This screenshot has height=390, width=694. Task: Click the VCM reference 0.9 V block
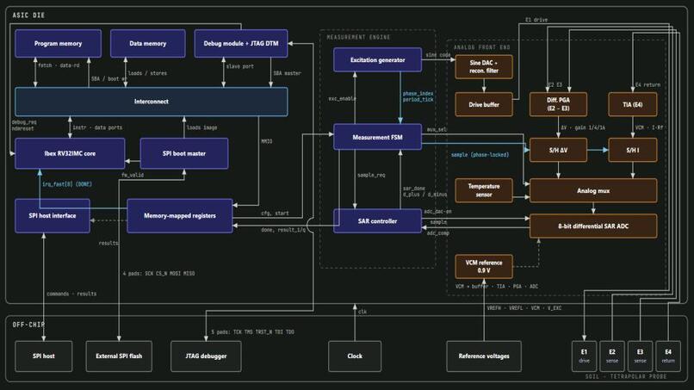484,267
